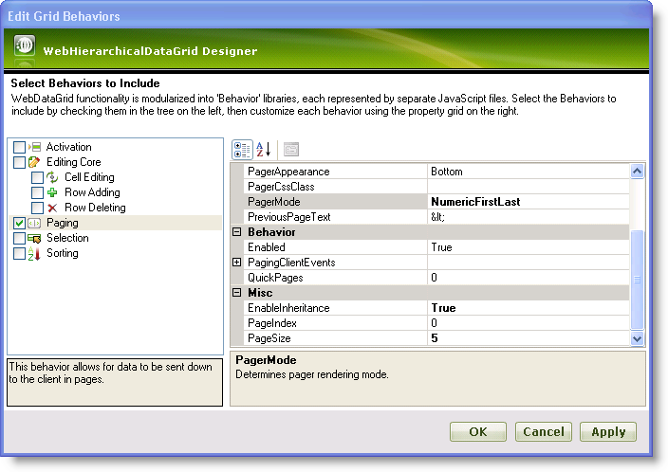This screenshot has height=472, width=668.
Task: Click the QuickPages property name
Action: tap(275, 278)
